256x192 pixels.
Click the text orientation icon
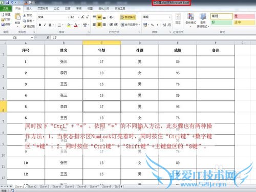click(x=111, y=17)
